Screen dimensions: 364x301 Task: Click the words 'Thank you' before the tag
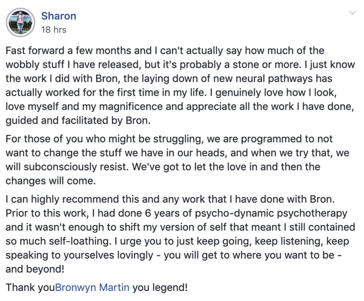(x=31, y=287)
